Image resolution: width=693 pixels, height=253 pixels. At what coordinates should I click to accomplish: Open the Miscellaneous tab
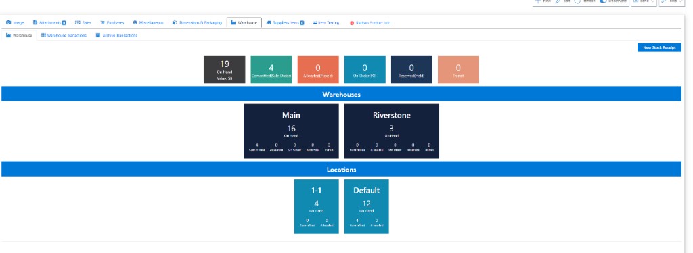(x=148, y=22)
